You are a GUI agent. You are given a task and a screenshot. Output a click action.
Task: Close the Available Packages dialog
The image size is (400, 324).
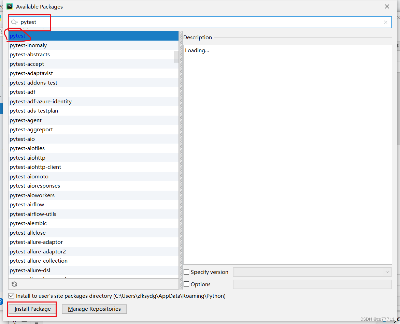pos(387,6)
